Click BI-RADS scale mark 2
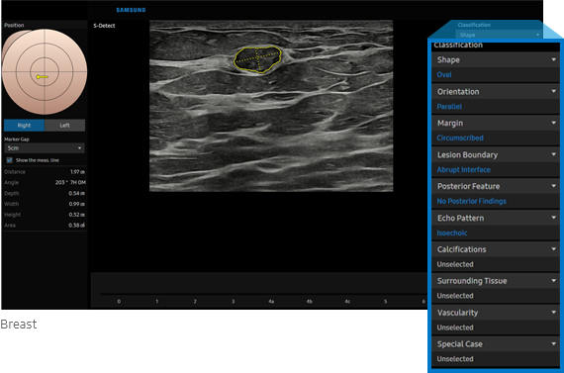Viewport: 564px width, 373px height. tap(195, 302)
